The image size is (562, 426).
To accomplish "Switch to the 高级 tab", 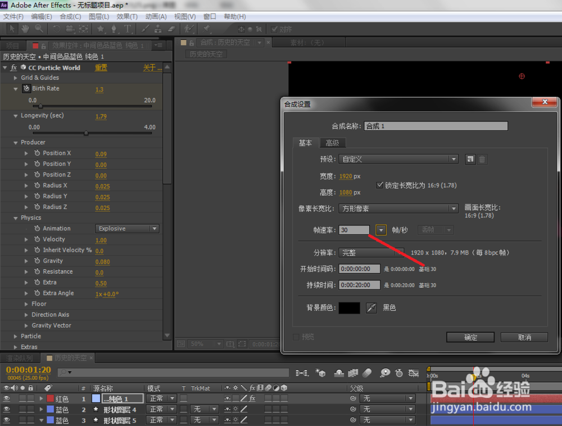I will [x=333, y=143].
